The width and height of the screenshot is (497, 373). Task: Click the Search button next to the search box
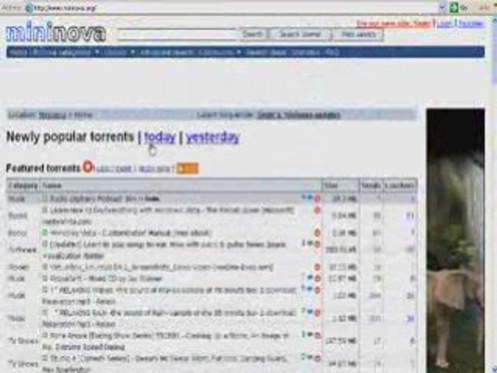pyautogui.click(x=252, y=34)
